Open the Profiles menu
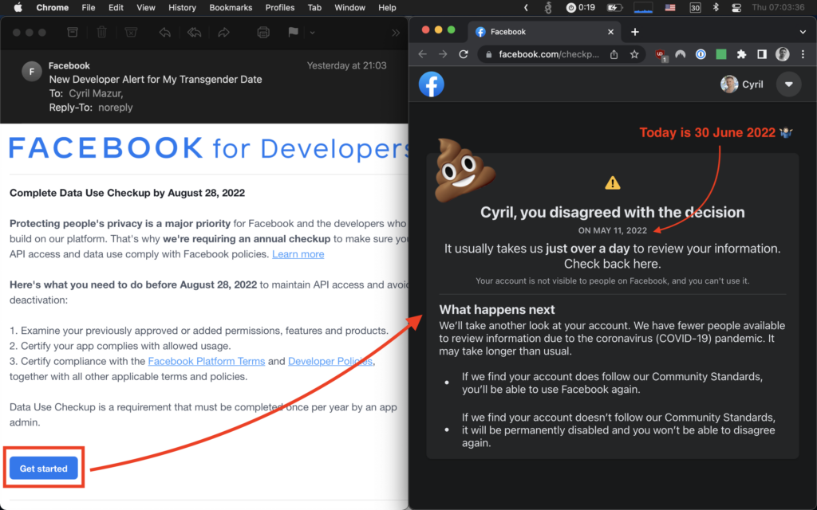817x510 pixels. point(280,7)
